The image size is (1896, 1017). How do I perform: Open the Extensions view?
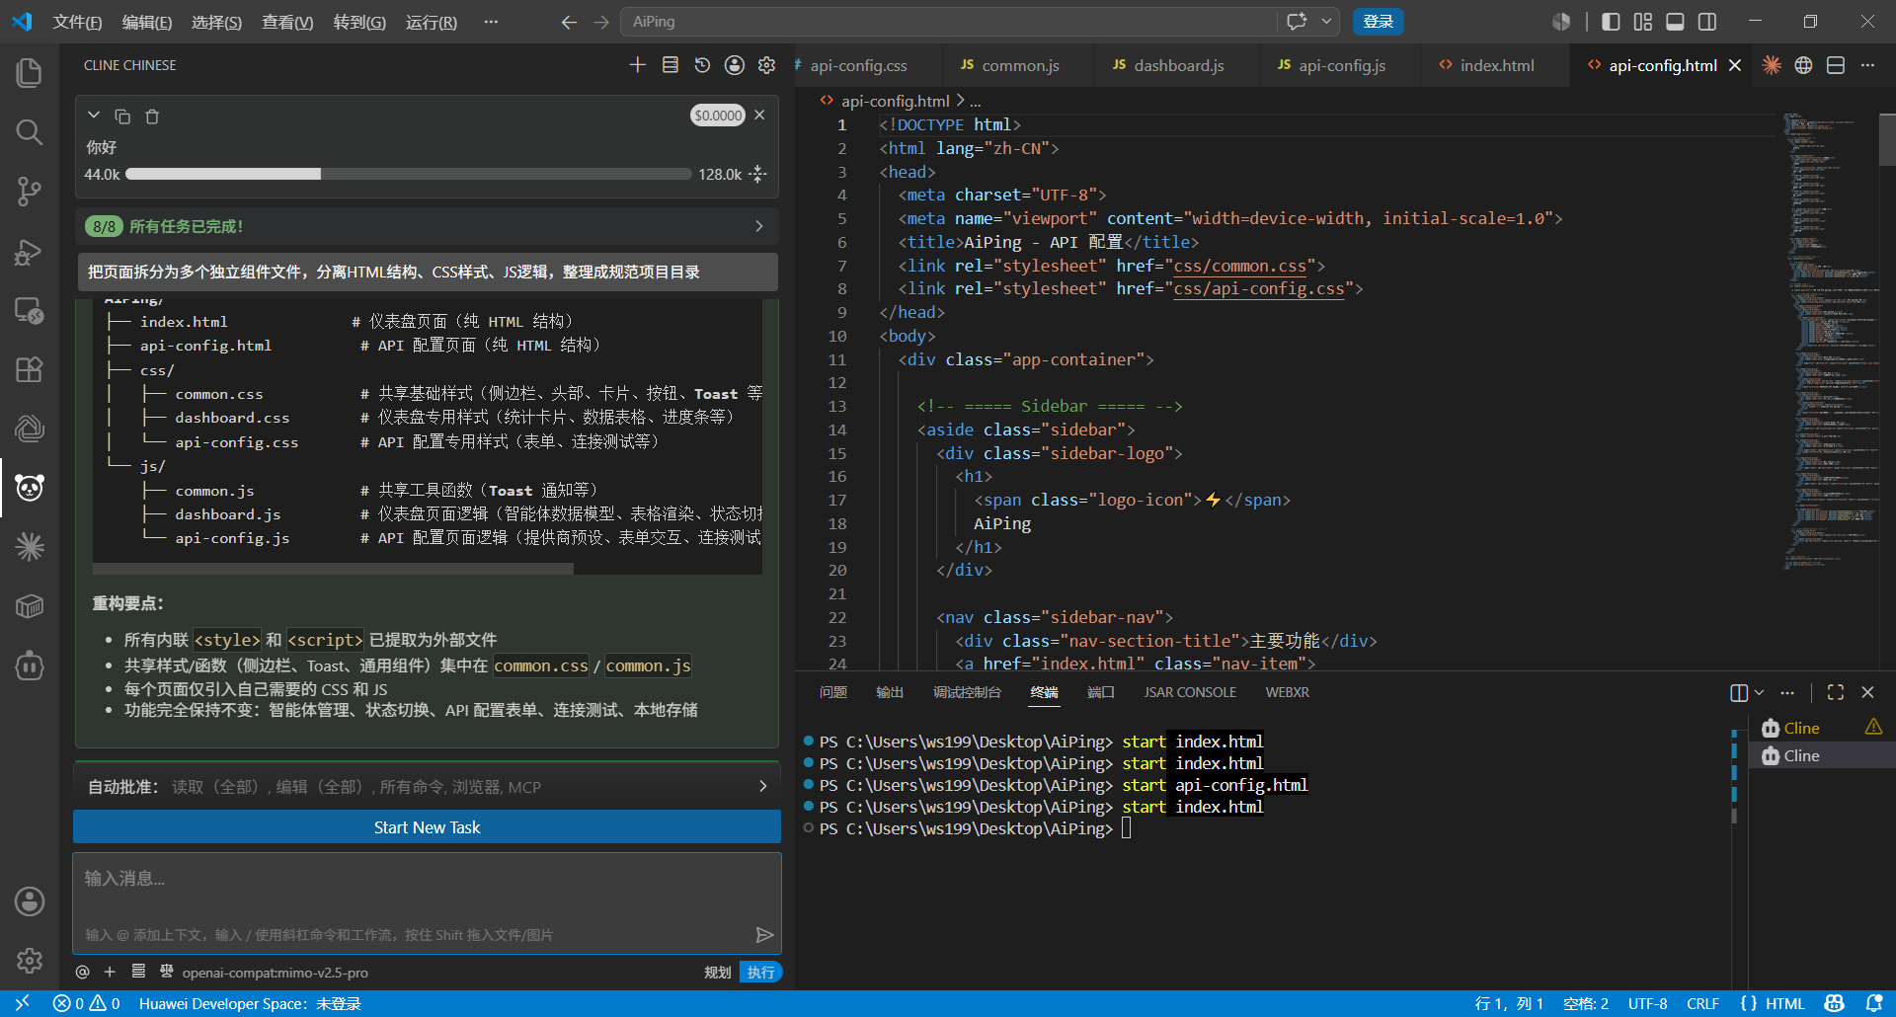pos(30,369)
